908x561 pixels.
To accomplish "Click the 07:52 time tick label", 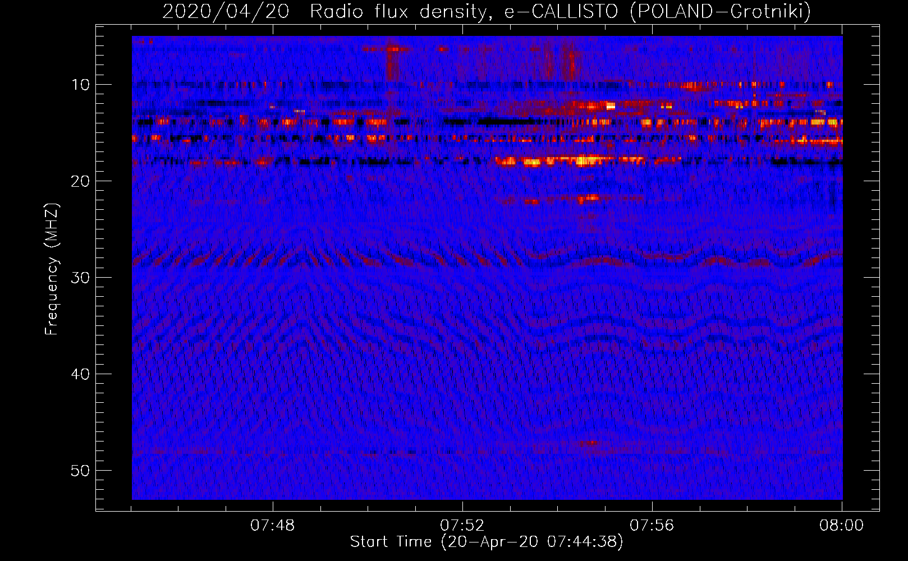I will pos(462,526).
